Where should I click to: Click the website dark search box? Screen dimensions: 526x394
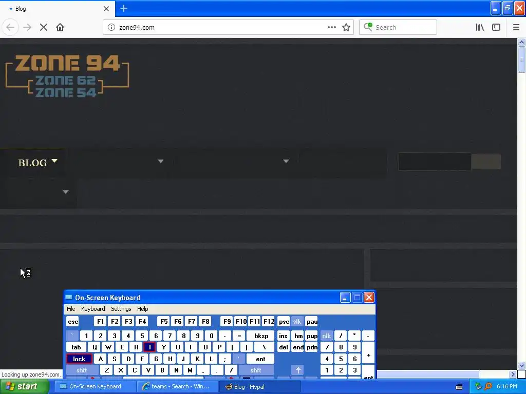coord(435,162)
